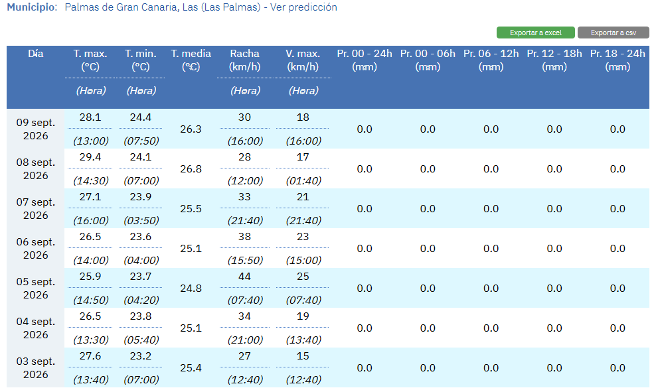Image resolution: width=658 pixels, height=392 pixels.
Task: Select the T. min. (°C) column header
Action: 141,60
